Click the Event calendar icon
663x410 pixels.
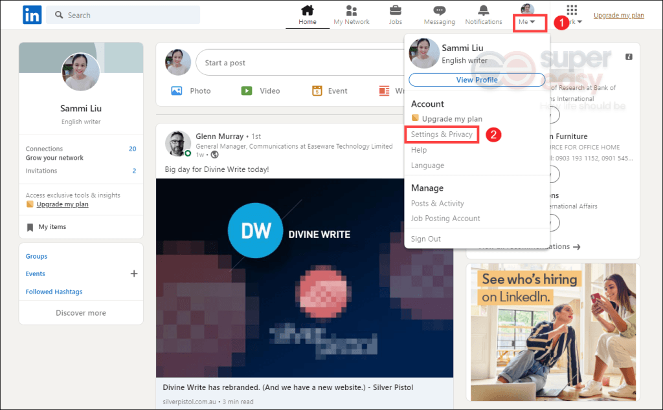coord(317,91)
